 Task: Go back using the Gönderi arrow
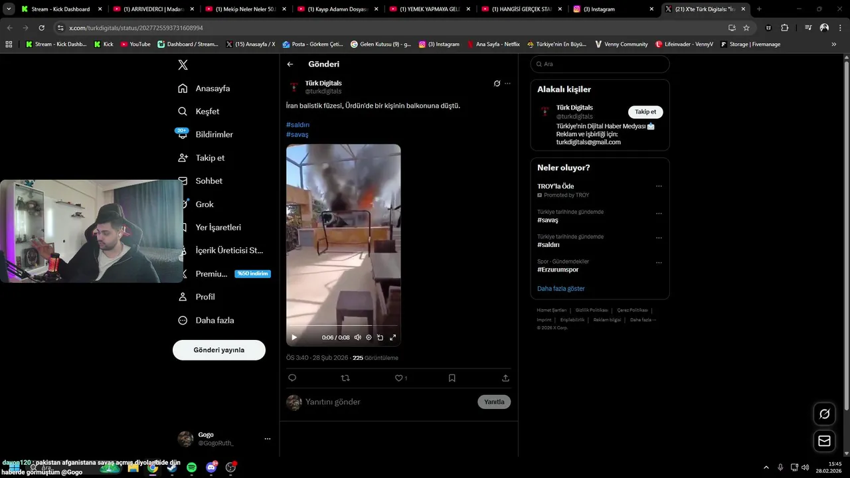coord(290,64)
